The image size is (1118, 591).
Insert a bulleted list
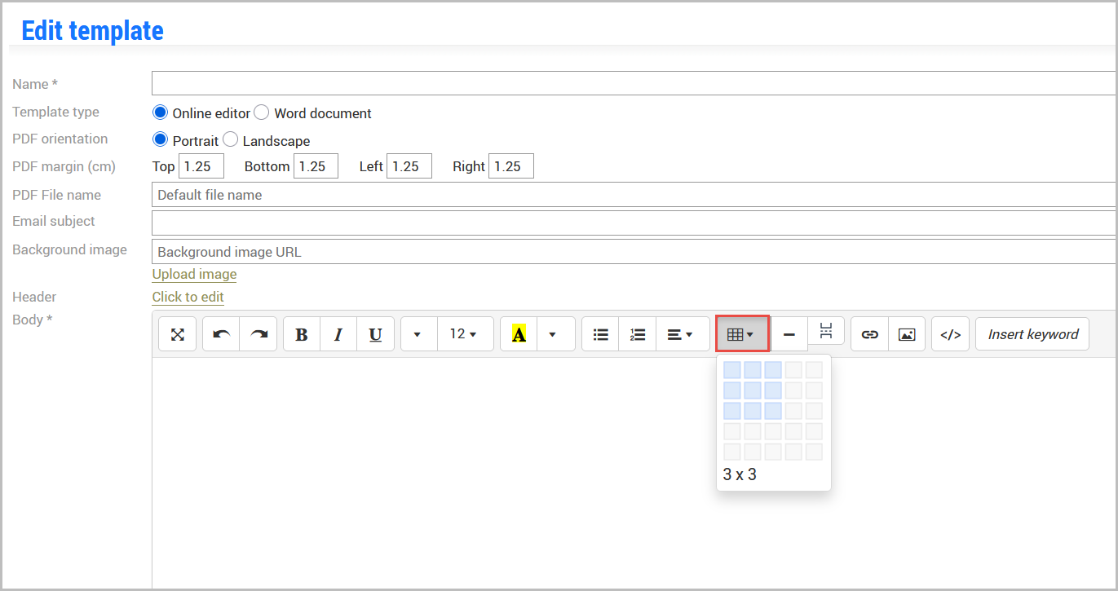coord(600,334)
